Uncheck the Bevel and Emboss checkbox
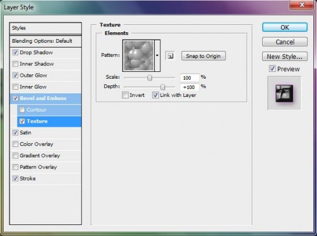 point(15,98)
